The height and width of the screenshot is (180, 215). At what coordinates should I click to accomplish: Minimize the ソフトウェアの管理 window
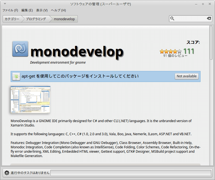coord(196,4)
